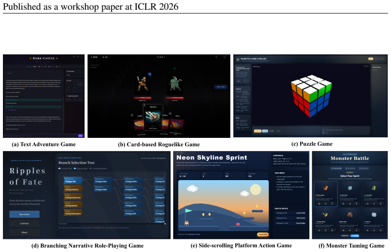Select the yellow thunder spirit card

coord(326,220)
